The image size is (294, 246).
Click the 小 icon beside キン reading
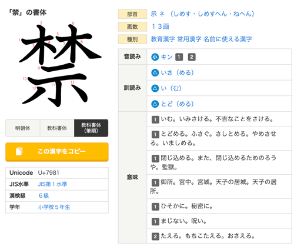point(155,57)
